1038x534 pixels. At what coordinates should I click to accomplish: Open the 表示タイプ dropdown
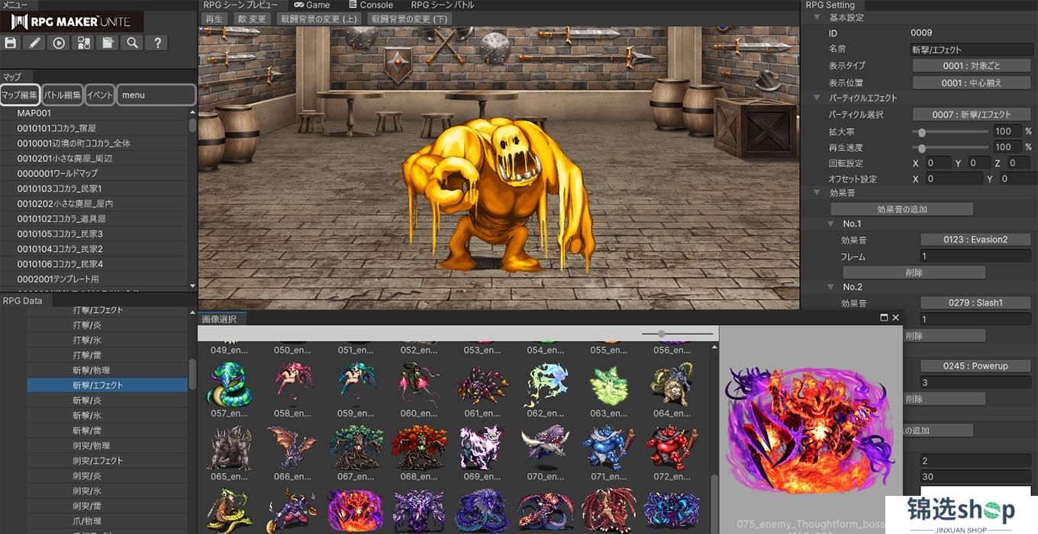point(971,66)
